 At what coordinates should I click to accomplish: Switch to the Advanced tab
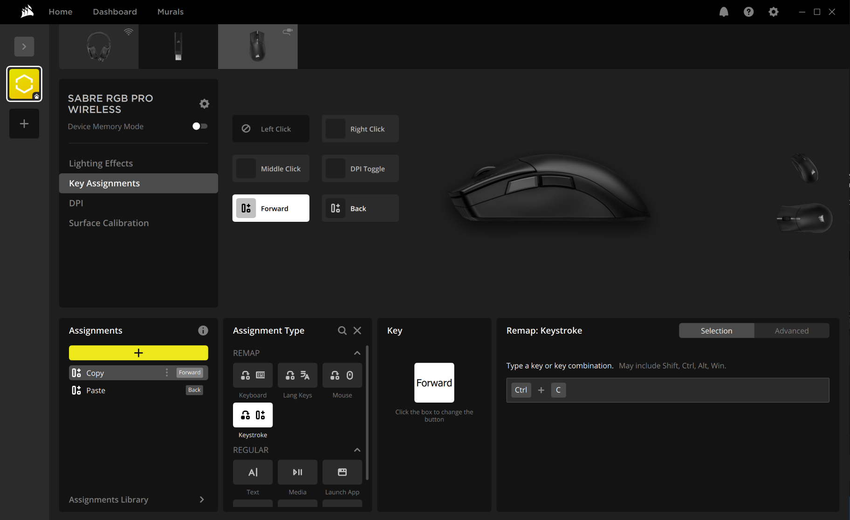coord(792,331)
